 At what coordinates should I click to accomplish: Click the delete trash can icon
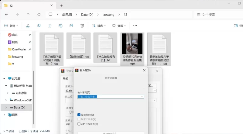pyautogui.click(x=82, y=26)
